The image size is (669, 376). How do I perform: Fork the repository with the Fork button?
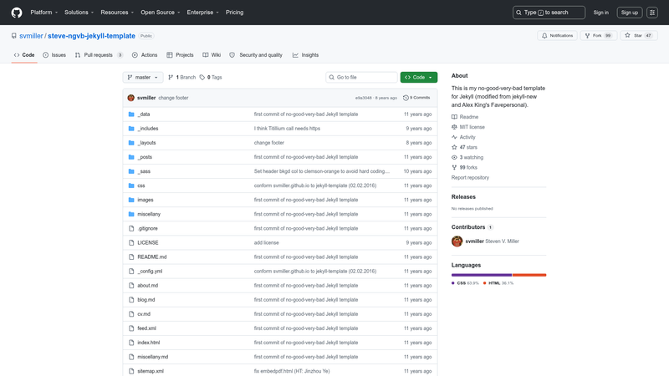598,36
